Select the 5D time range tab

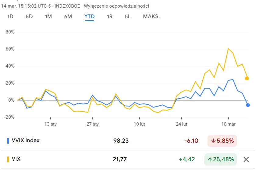[29, 16]
